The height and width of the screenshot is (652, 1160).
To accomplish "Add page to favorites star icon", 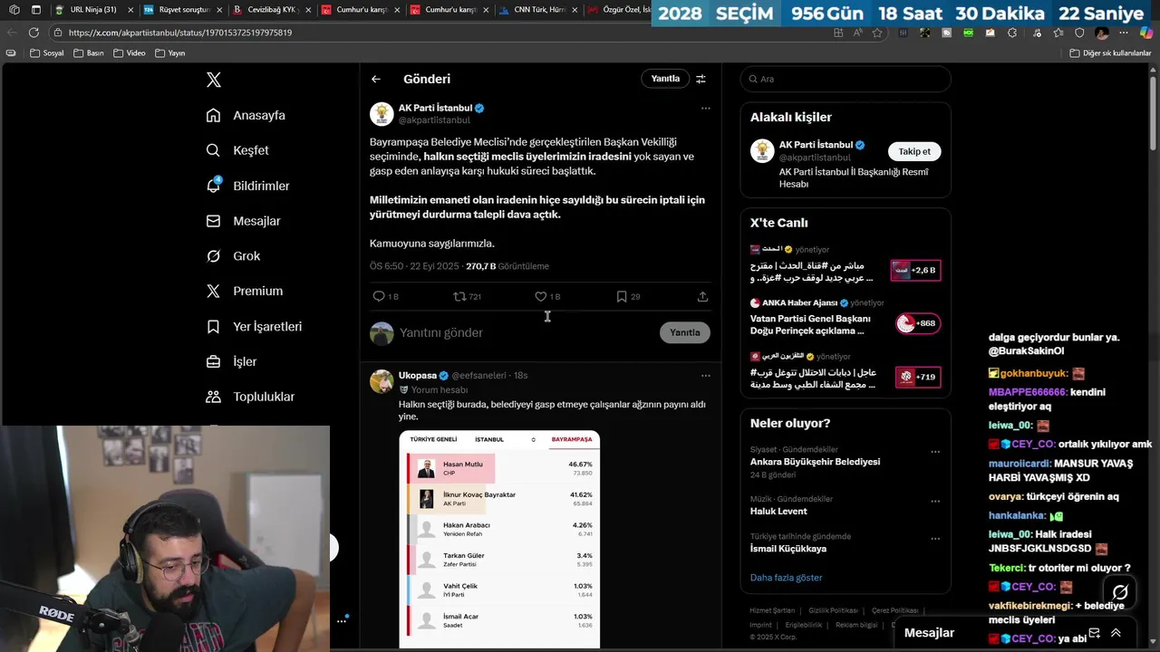I will click(877, 33).
